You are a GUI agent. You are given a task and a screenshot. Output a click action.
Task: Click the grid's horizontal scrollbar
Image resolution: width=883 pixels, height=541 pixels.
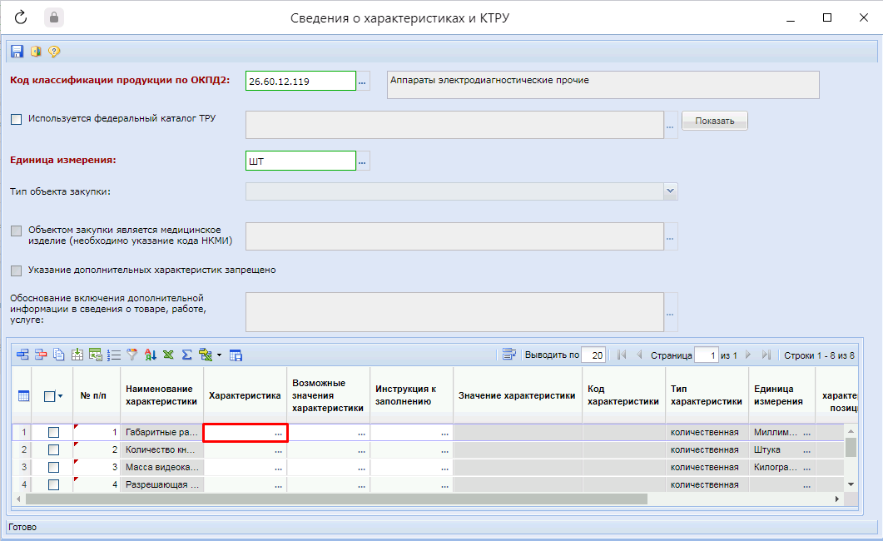[x=333, y=499]
